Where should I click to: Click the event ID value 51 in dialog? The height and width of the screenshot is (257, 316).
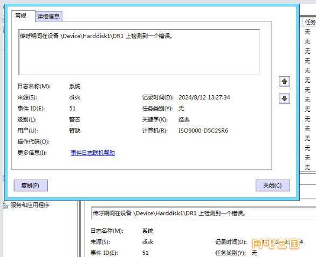click(x=72, y=109)
